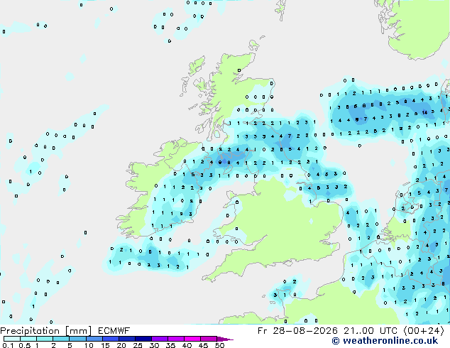Click the '14' rainfall value over the North Sea

point(424,112)
